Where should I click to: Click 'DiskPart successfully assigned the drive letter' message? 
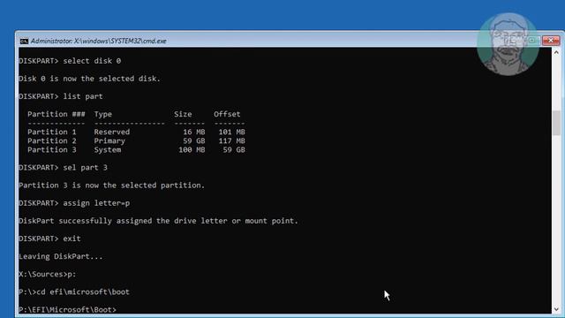[x=159, y=221]
